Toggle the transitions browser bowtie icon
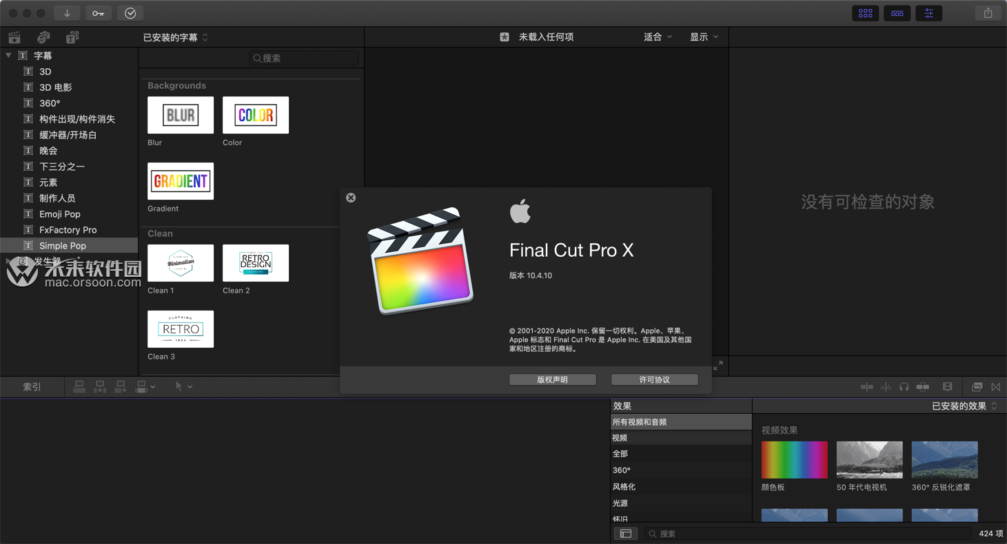 (x=995, y=387)
